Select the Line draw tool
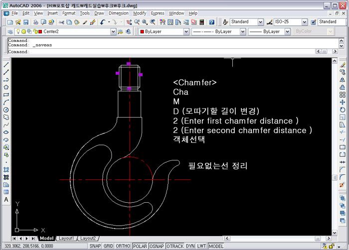This screenshot has height=250, width=349. click(6, 65)
